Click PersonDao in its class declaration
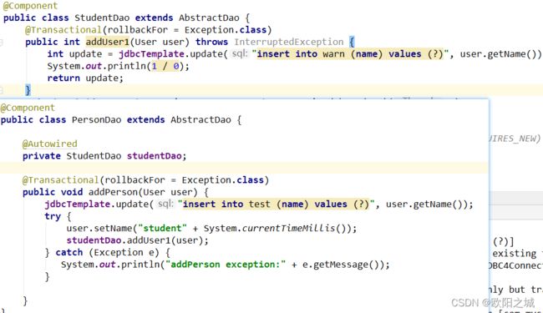This screenshot has height=313, width=543. point(96,119)
